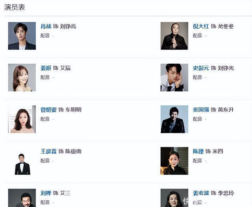The height and width of the screenshot is (207, 252).
Task: Click the tuxedo photo beside 王彦霖
Action: point(22,164)
